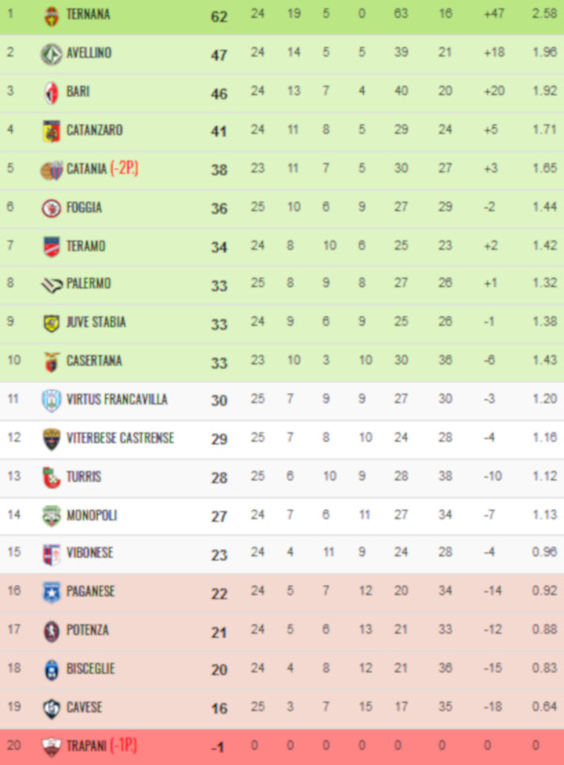The width and height of the screenshot is (564, 765).
Task: Click Trapani's -1P penalty note
Action: click(123, 746)
